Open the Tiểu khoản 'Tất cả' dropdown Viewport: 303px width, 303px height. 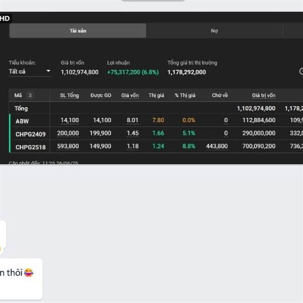point(30,72)
